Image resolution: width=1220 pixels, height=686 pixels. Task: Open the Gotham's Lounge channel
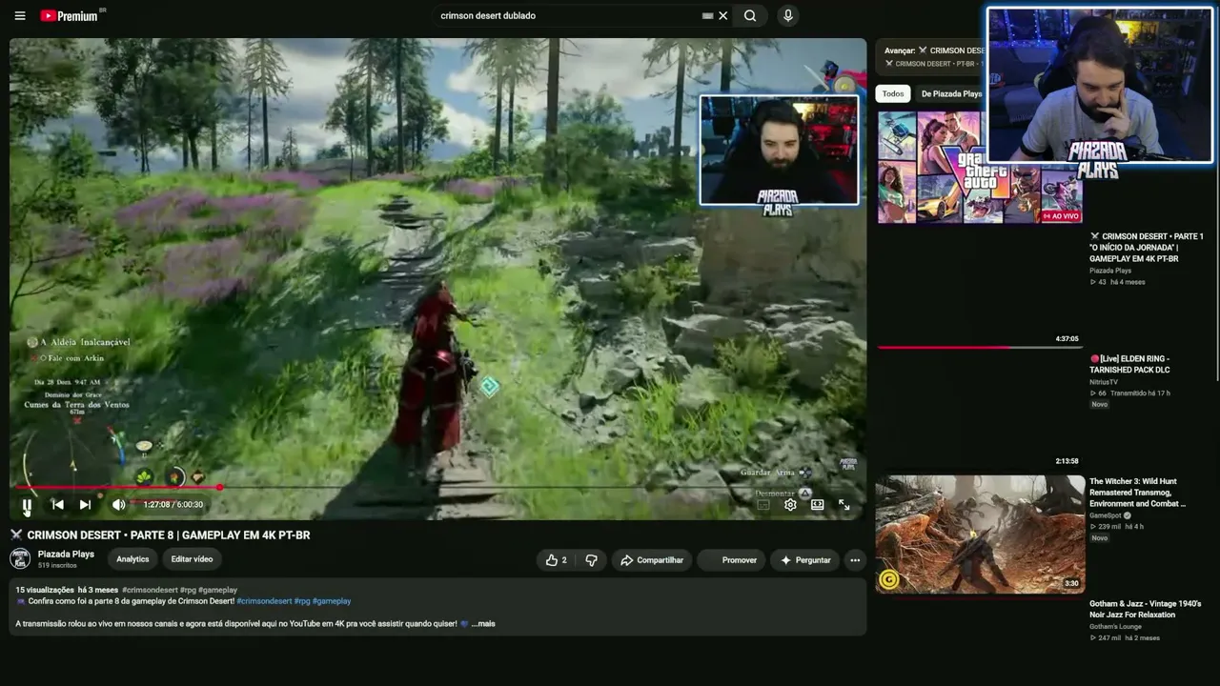click(x=1115, y=626)
